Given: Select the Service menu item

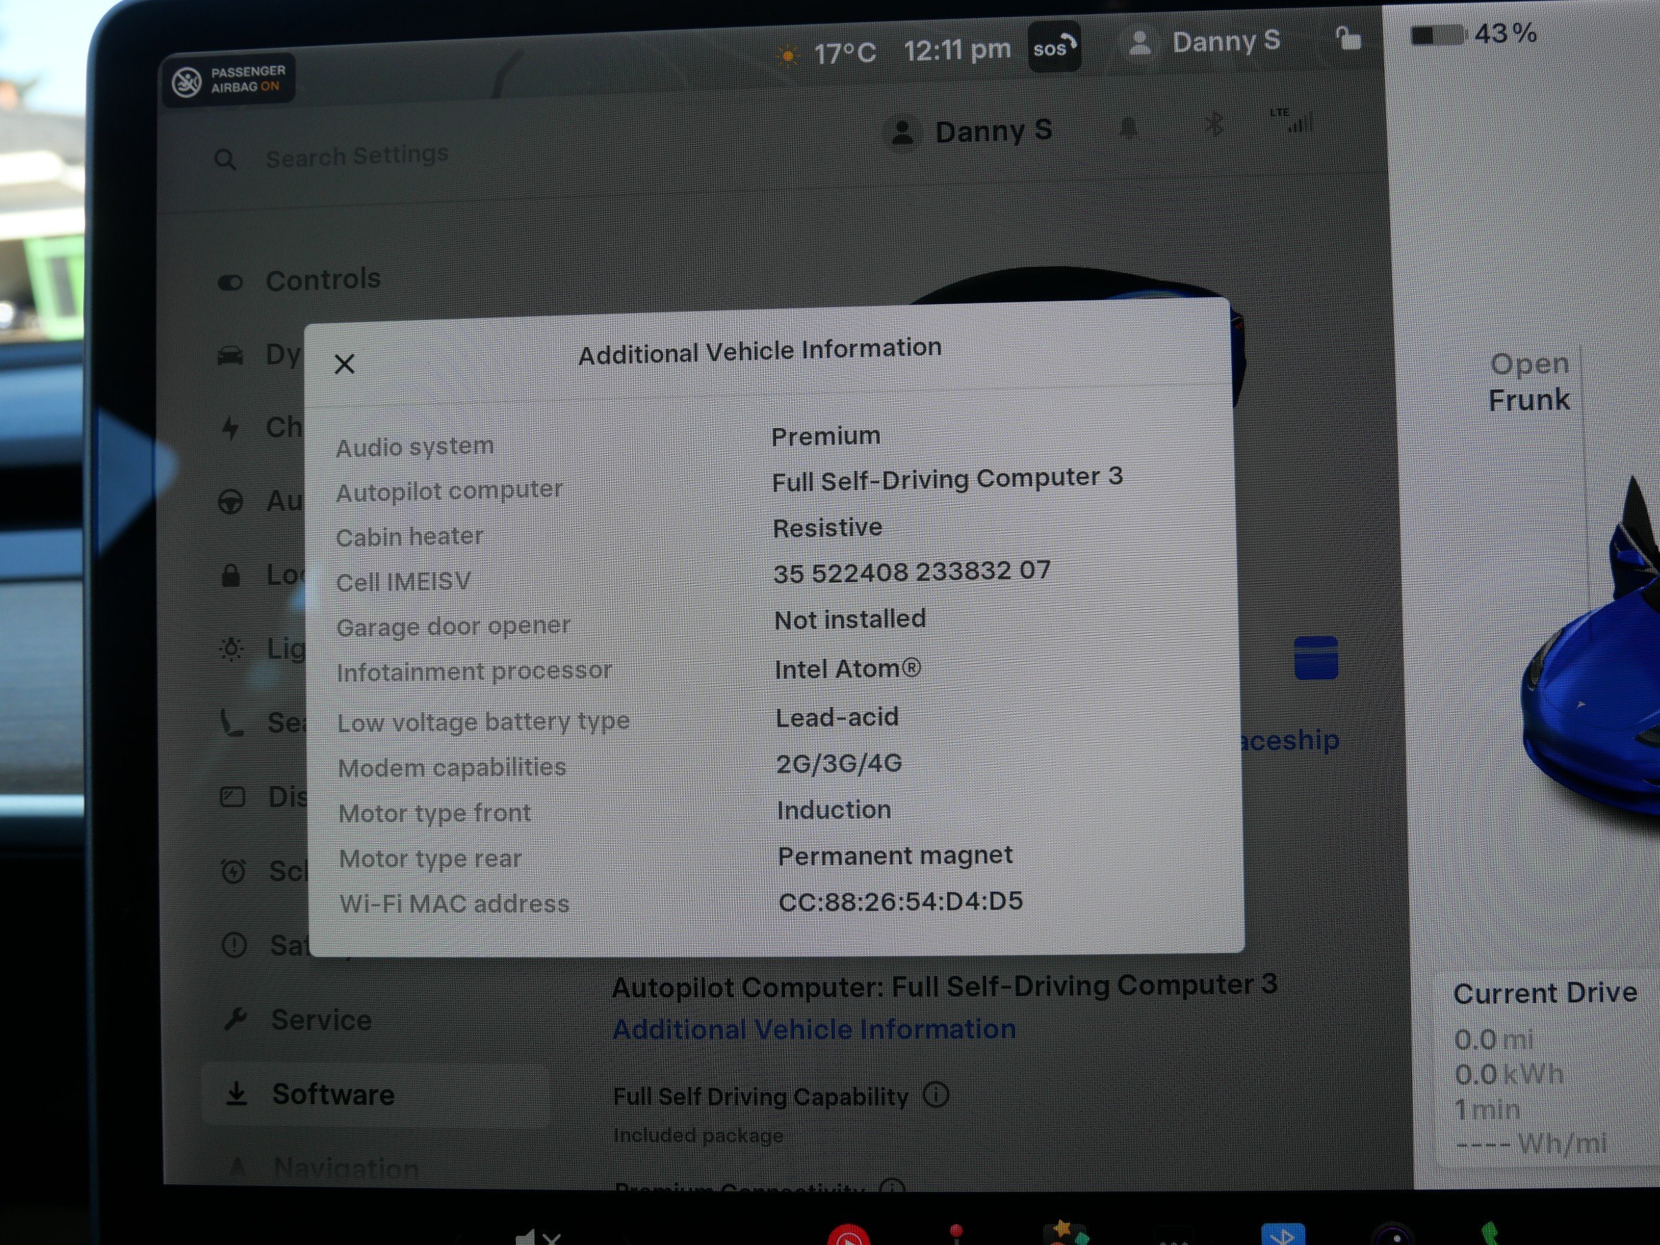Looking at the screenshot, I should (320, 1020).
